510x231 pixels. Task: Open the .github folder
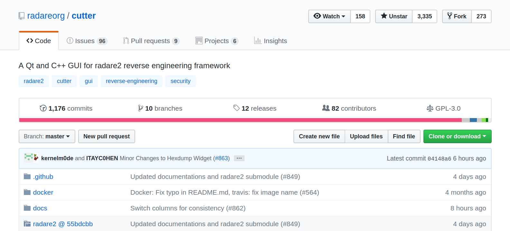tap(43, 177)
